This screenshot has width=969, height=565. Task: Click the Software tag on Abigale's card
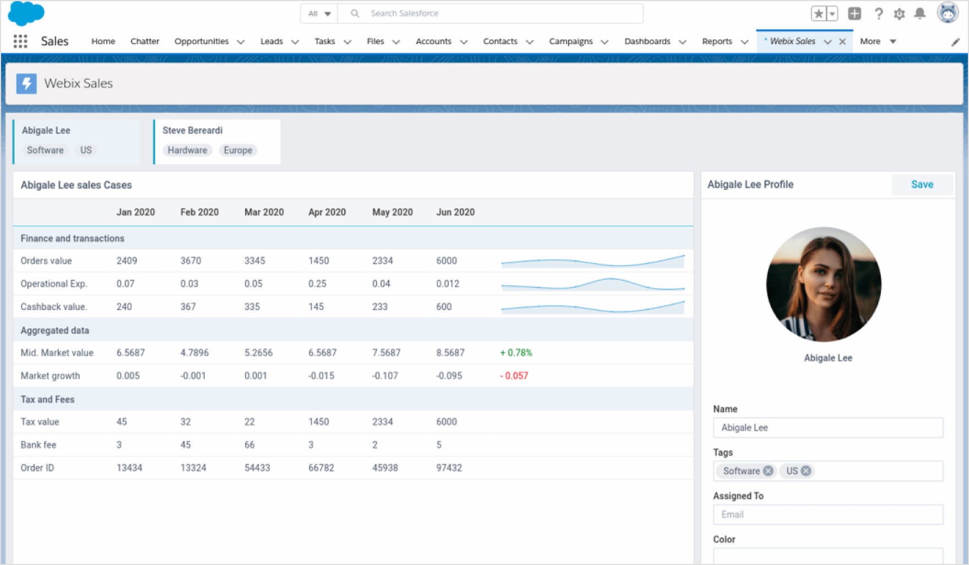point(45,150)
